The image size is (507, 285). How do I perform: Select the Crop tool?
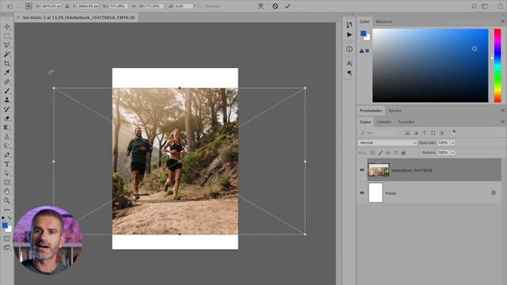tap(7, 63)
